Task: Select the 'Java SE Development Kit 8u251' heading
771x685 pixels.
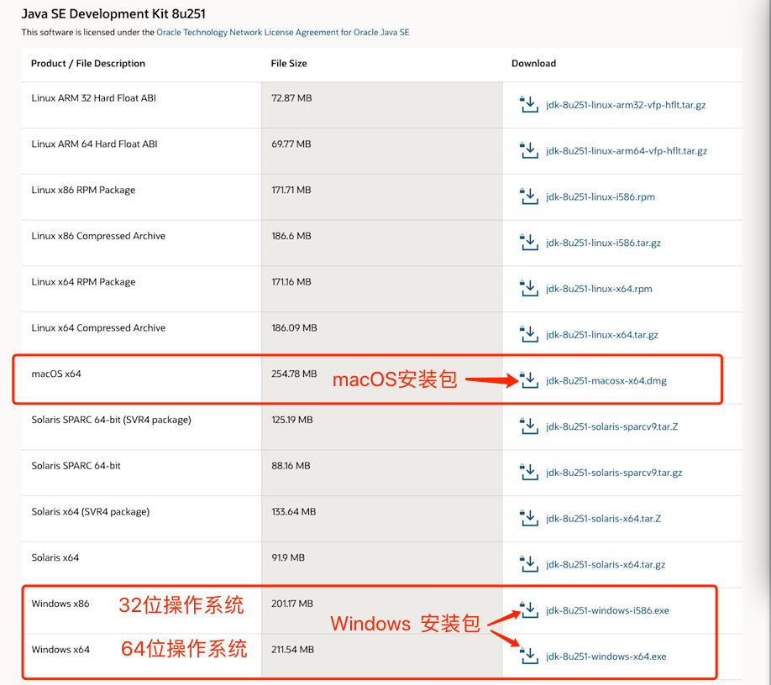Action: (113, 13)
